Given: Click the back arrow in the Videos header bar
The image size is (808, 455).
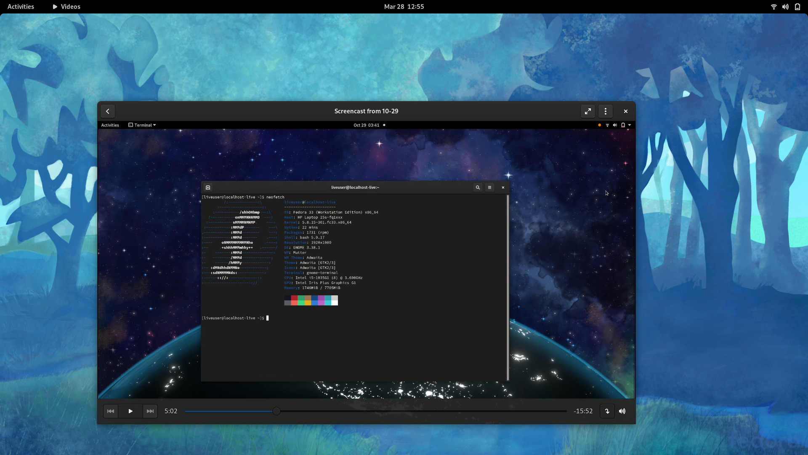Looking at the screenshot, I should [107, 111].
